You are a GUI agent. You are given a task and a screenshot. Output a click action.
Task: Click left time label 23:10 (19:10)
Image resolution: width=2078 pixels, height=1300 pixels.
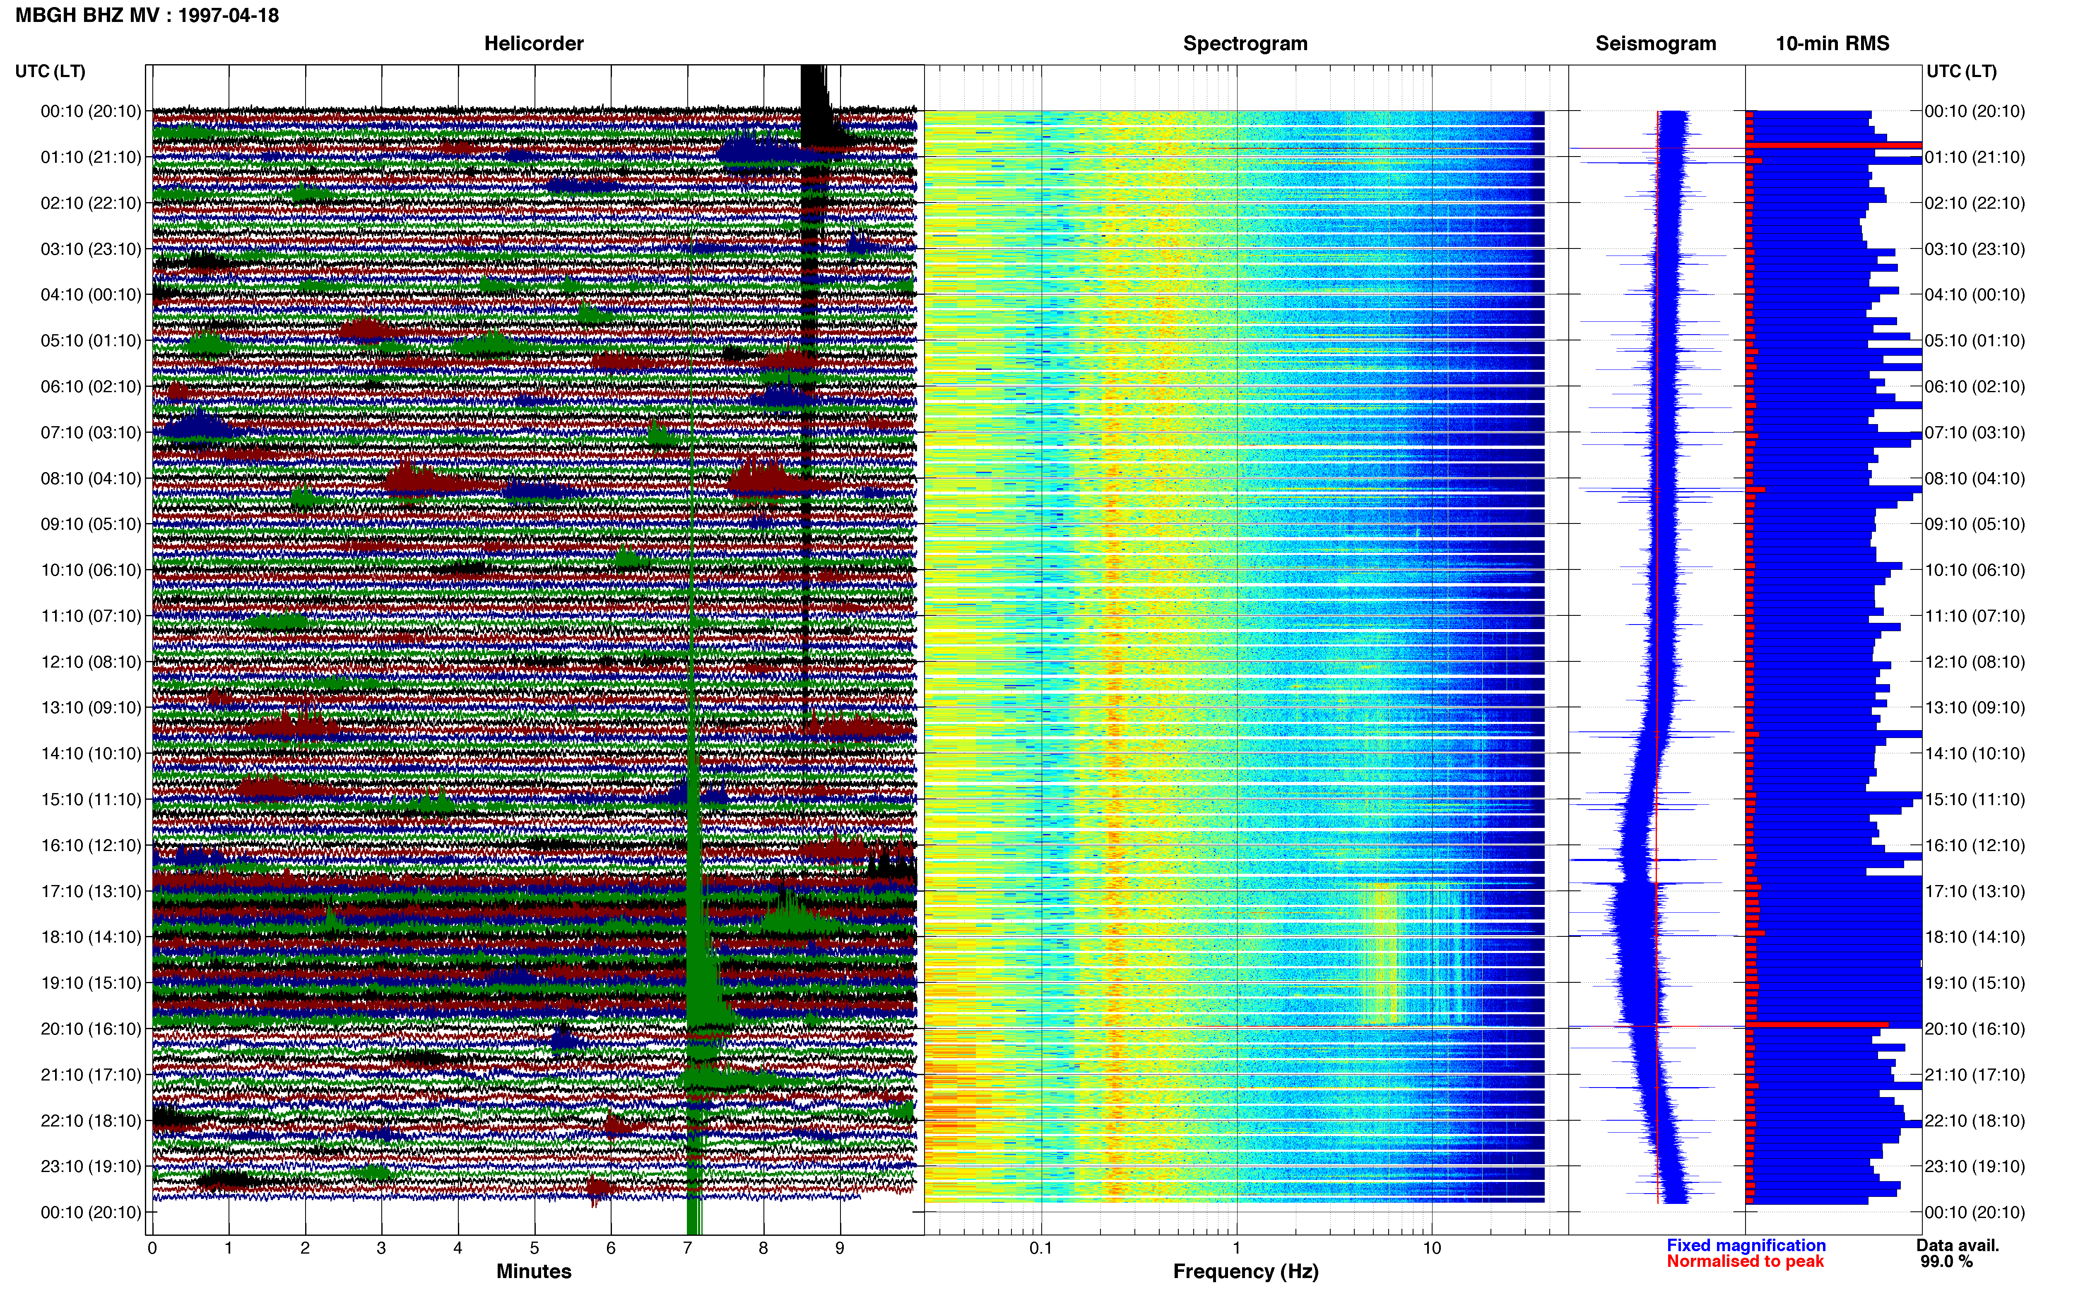pos(91,1166)
